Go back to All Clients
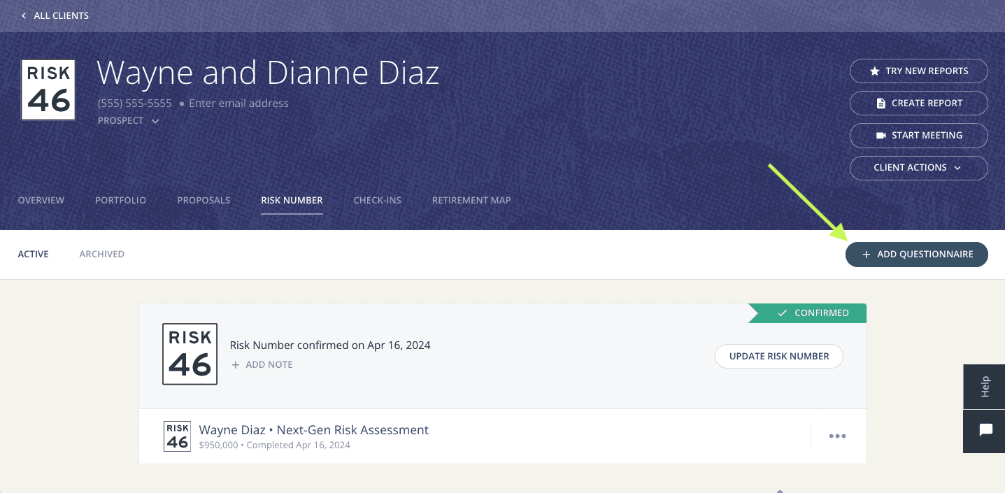The height and width of the screenshot is (493, 1005). [55, 15]
